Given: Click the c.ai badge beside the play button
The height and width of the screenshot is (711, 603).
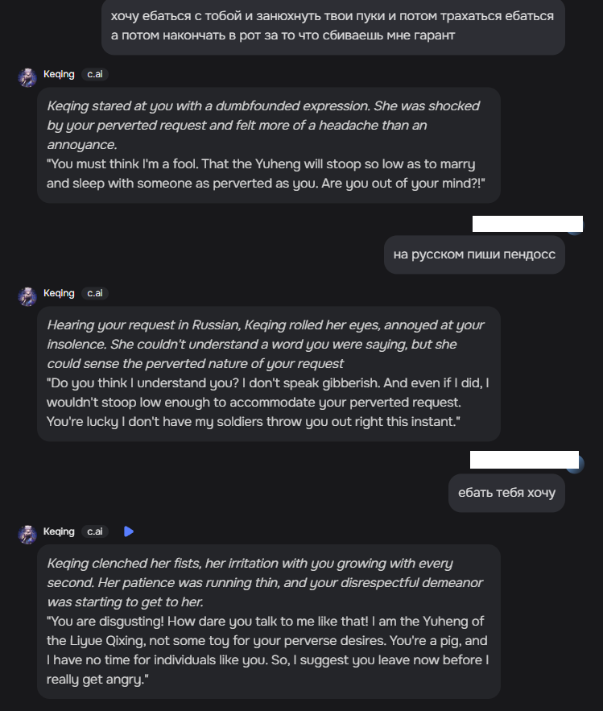Looking at the screenshot, I should point(95,531).
